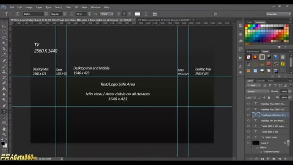
Task: Open the Filter menu
Action: [68, 7]
